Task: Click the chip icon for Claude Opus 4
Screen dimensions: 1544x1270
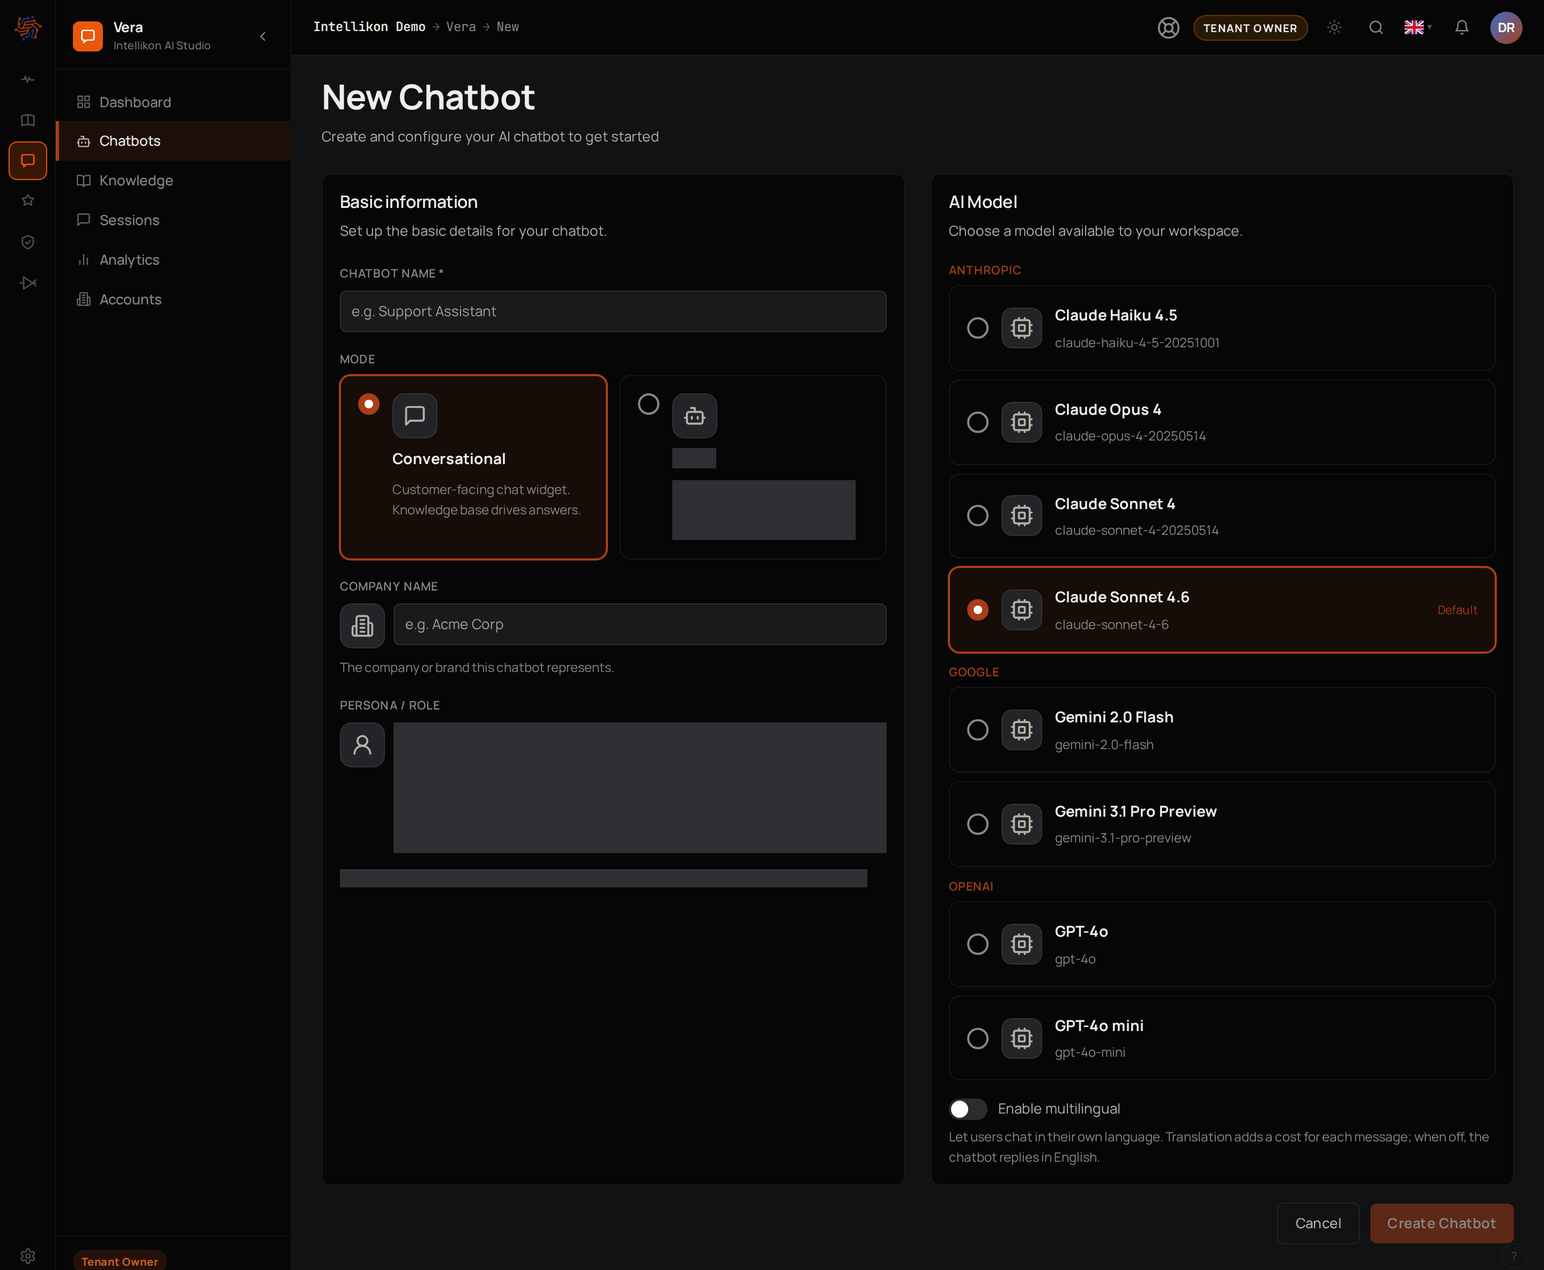Action: (1021, 422)
